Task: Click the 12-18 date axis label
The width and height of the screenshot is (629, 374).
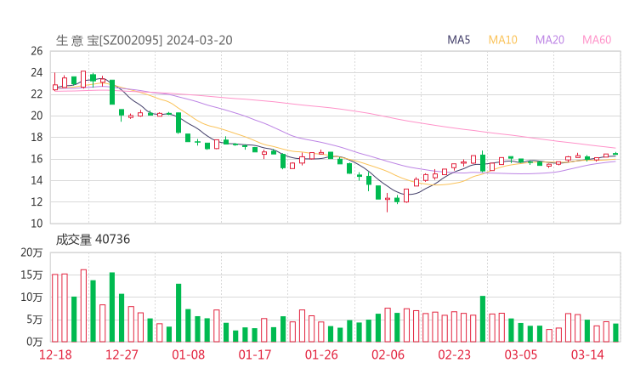Action: (55, 354)
